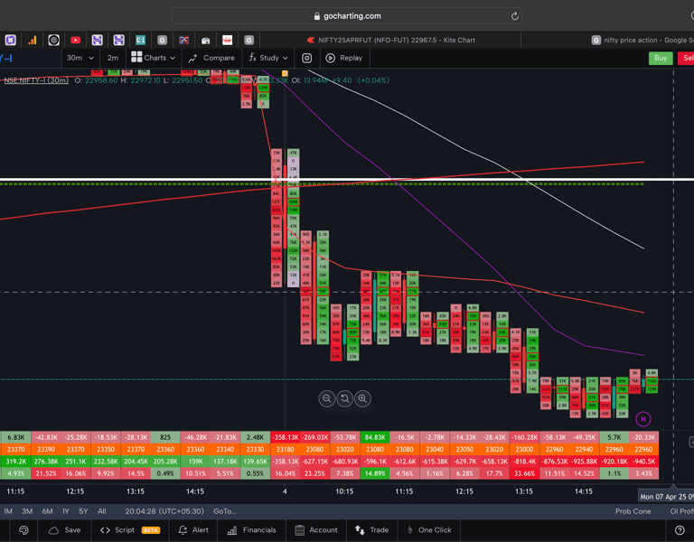Image resolution: width=694 pixels, height=542 pixels.
Task: Click the Mon 07 Apr 25 date marker
Action: point(666,497)
